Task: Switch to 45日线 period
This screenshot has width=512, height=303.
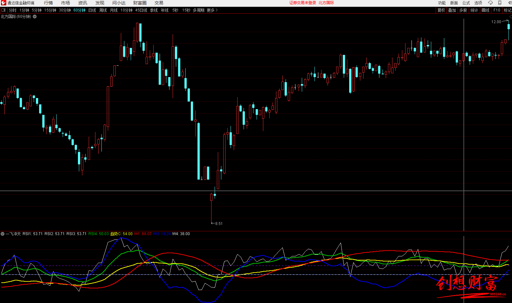Action: point(141,10)
